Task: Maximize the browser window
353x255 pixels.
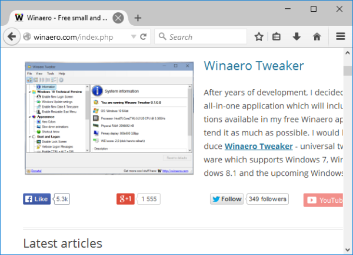Action: (314, 9)
